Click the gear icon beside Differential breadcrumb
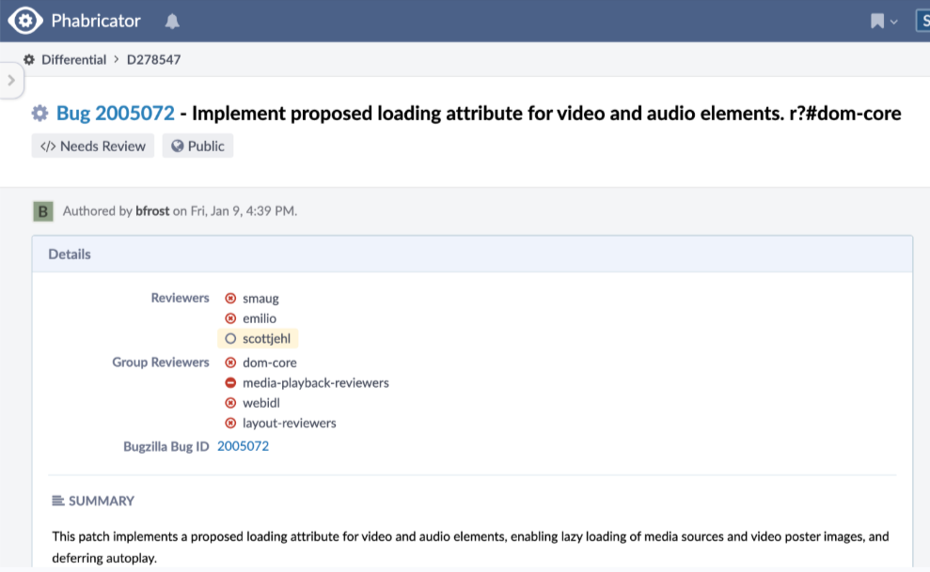 pos(29,59)
